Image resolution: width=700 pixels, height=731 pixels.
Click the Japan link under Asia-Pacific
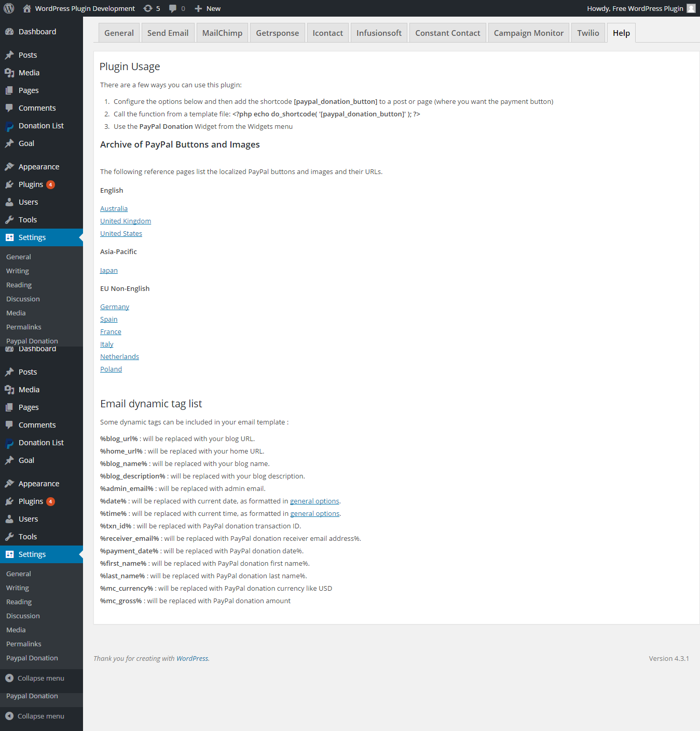tap(109, 270)
